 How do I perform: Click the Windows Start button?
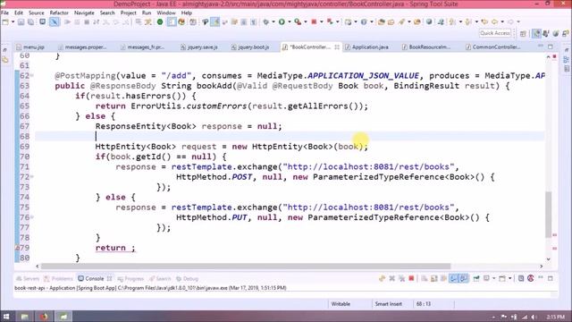(6, 317)
